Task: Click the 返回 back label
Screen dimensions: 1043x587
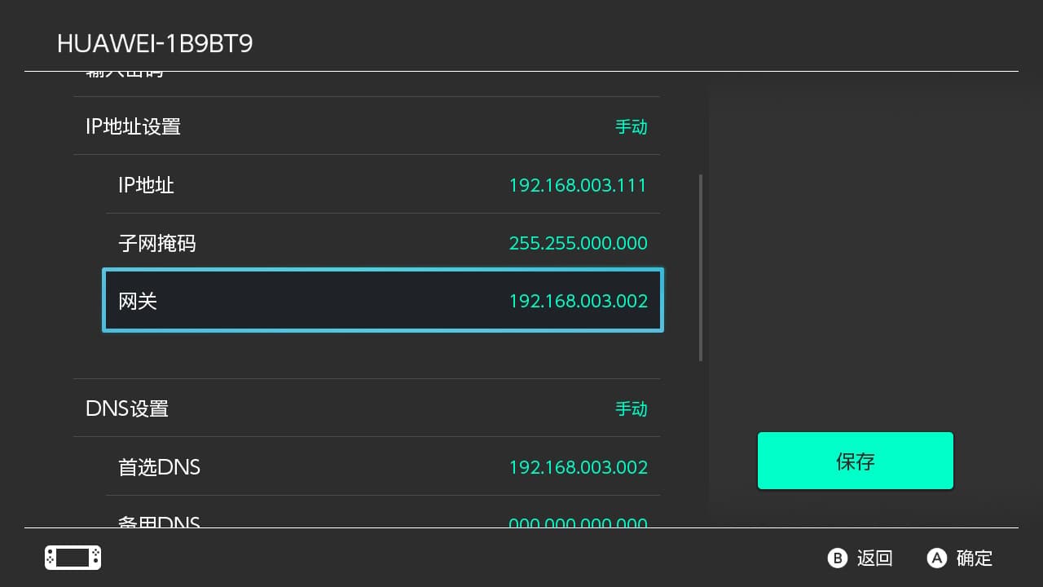Action: [875, 558]
